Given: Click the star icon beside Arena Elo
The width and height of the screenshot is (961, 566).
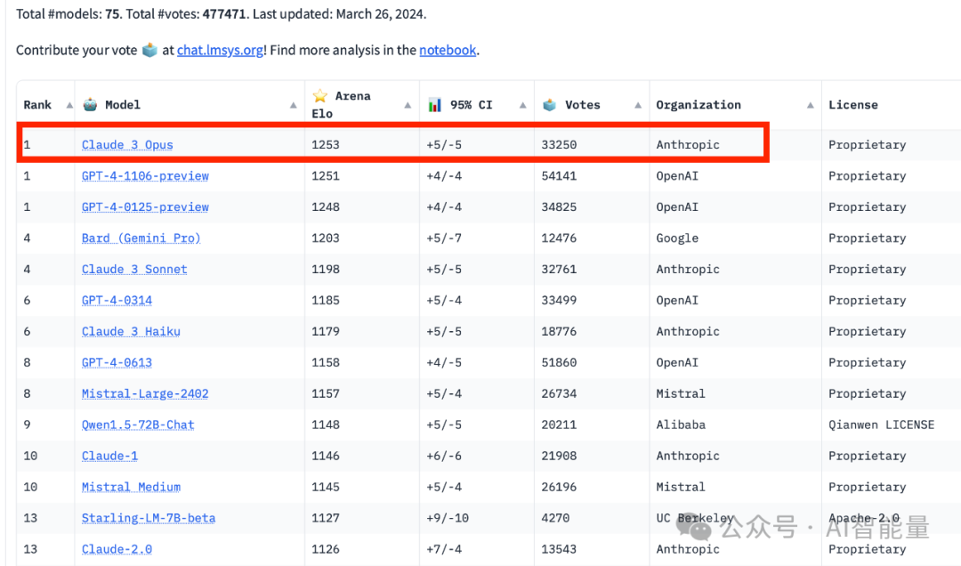Looking at the screenshot, I should coord(320,96).
